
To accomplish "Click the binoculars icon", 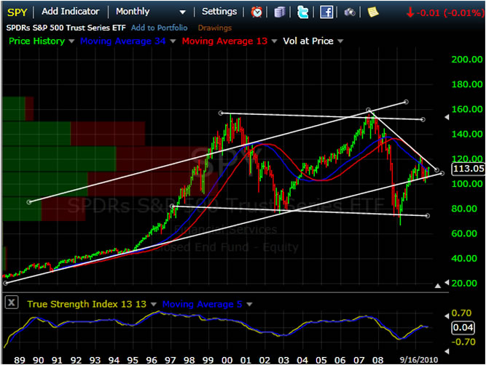I will [x=350, y=12].
